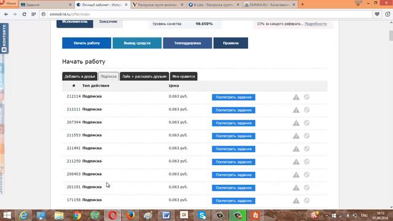Click task number 211553
The width and height of the screenshot is (393, 221).
point(74,135)
